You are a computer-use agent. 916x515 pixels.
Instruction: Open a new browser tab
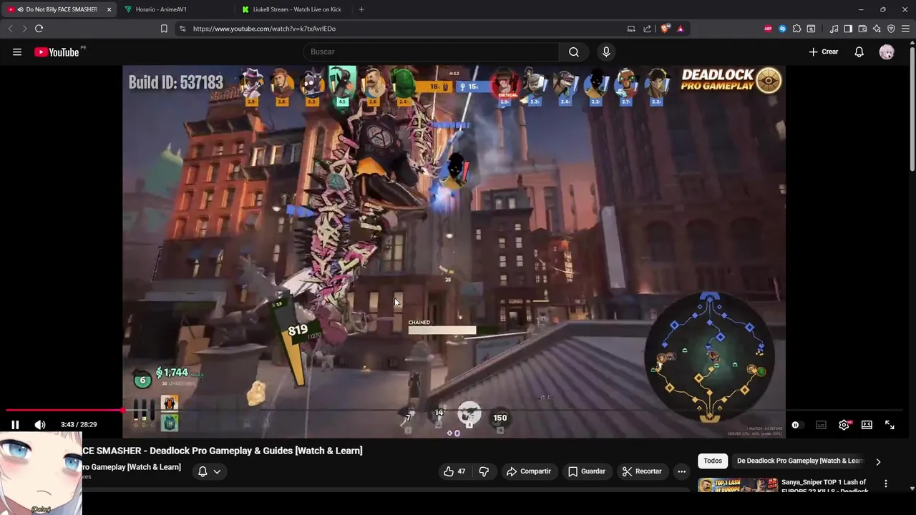coord(361,9)
